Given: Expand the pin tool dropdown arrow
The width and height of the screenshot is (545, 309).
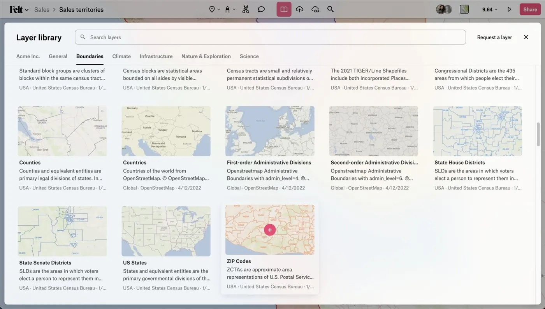Looking at the screenshot, I should pos(219,9).
